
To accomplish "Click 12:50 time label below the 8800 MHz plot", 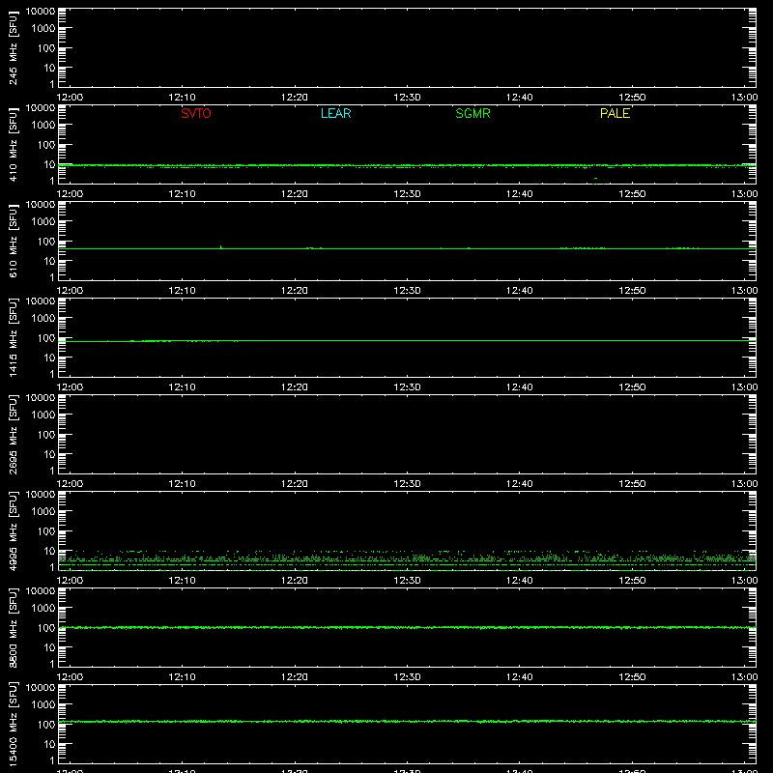I will pos(632,677).
